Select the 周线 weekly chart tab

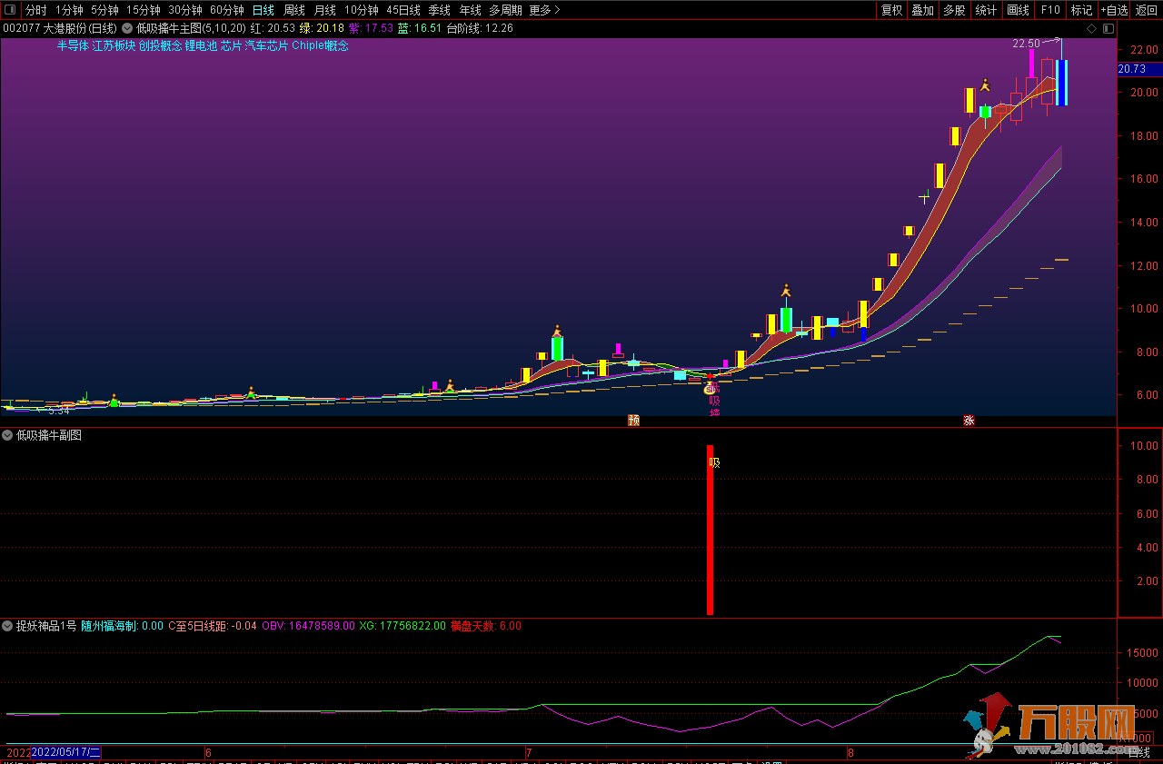tap(294, 10)
